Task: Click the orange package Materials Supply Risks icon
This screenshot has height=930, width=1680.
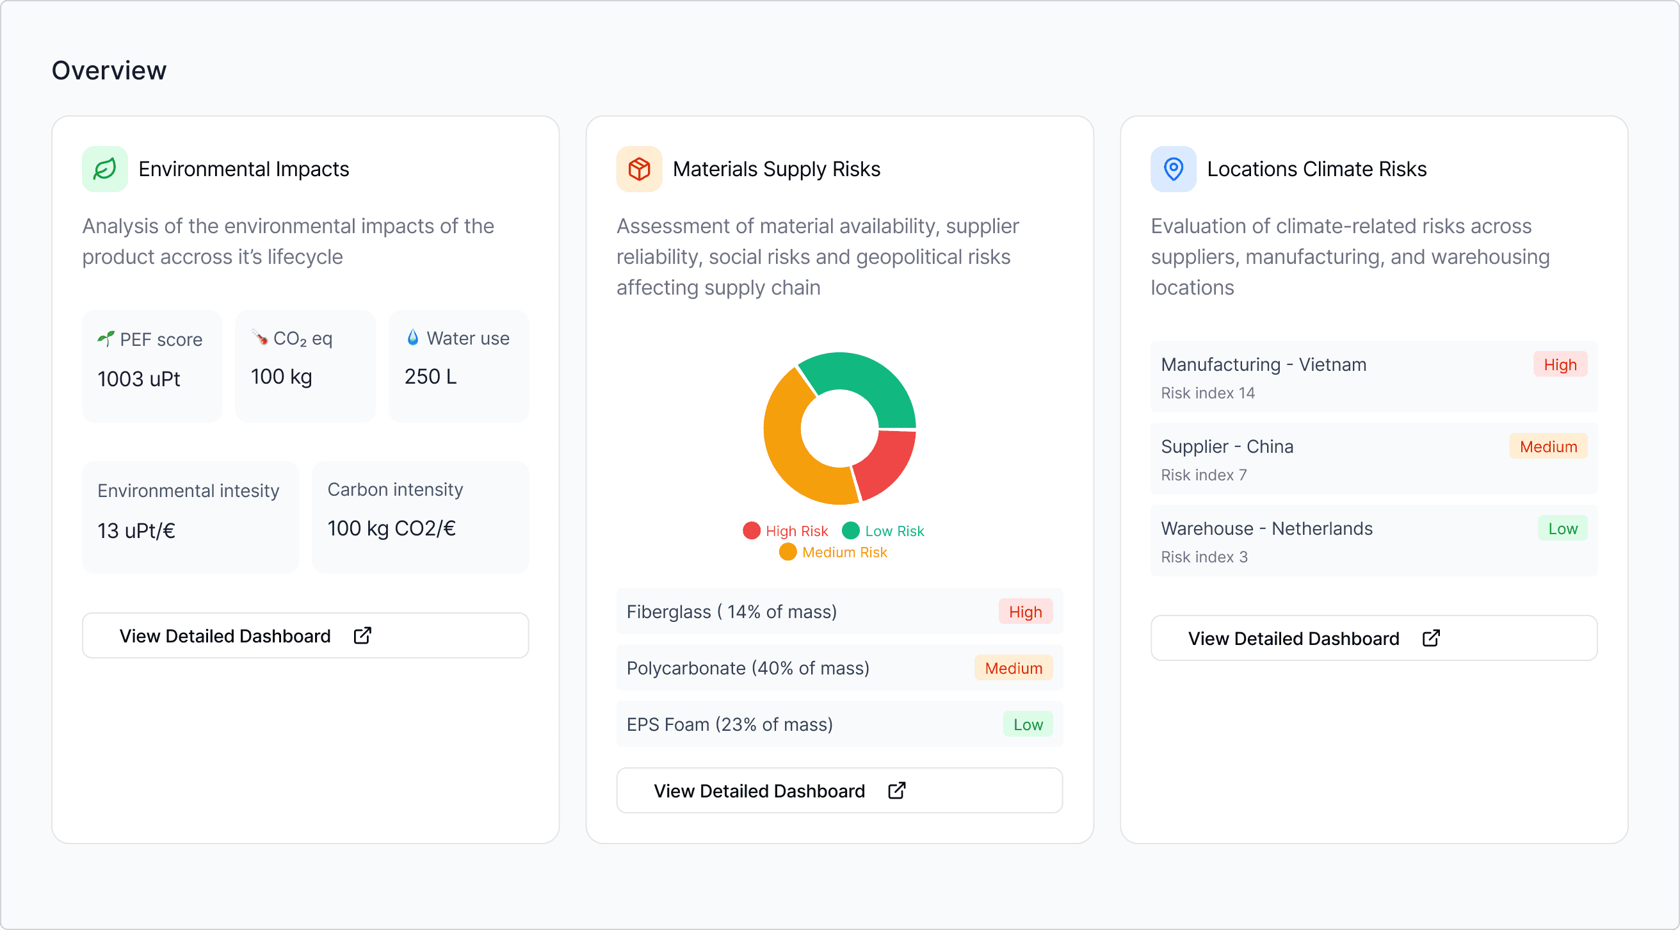Action: 638,169
